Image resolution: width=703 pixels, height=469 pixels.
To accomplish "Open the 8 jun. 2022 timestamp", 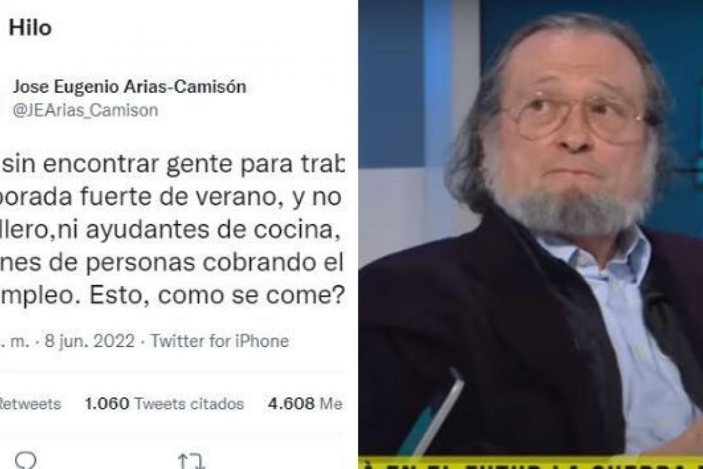I will 93,341.
